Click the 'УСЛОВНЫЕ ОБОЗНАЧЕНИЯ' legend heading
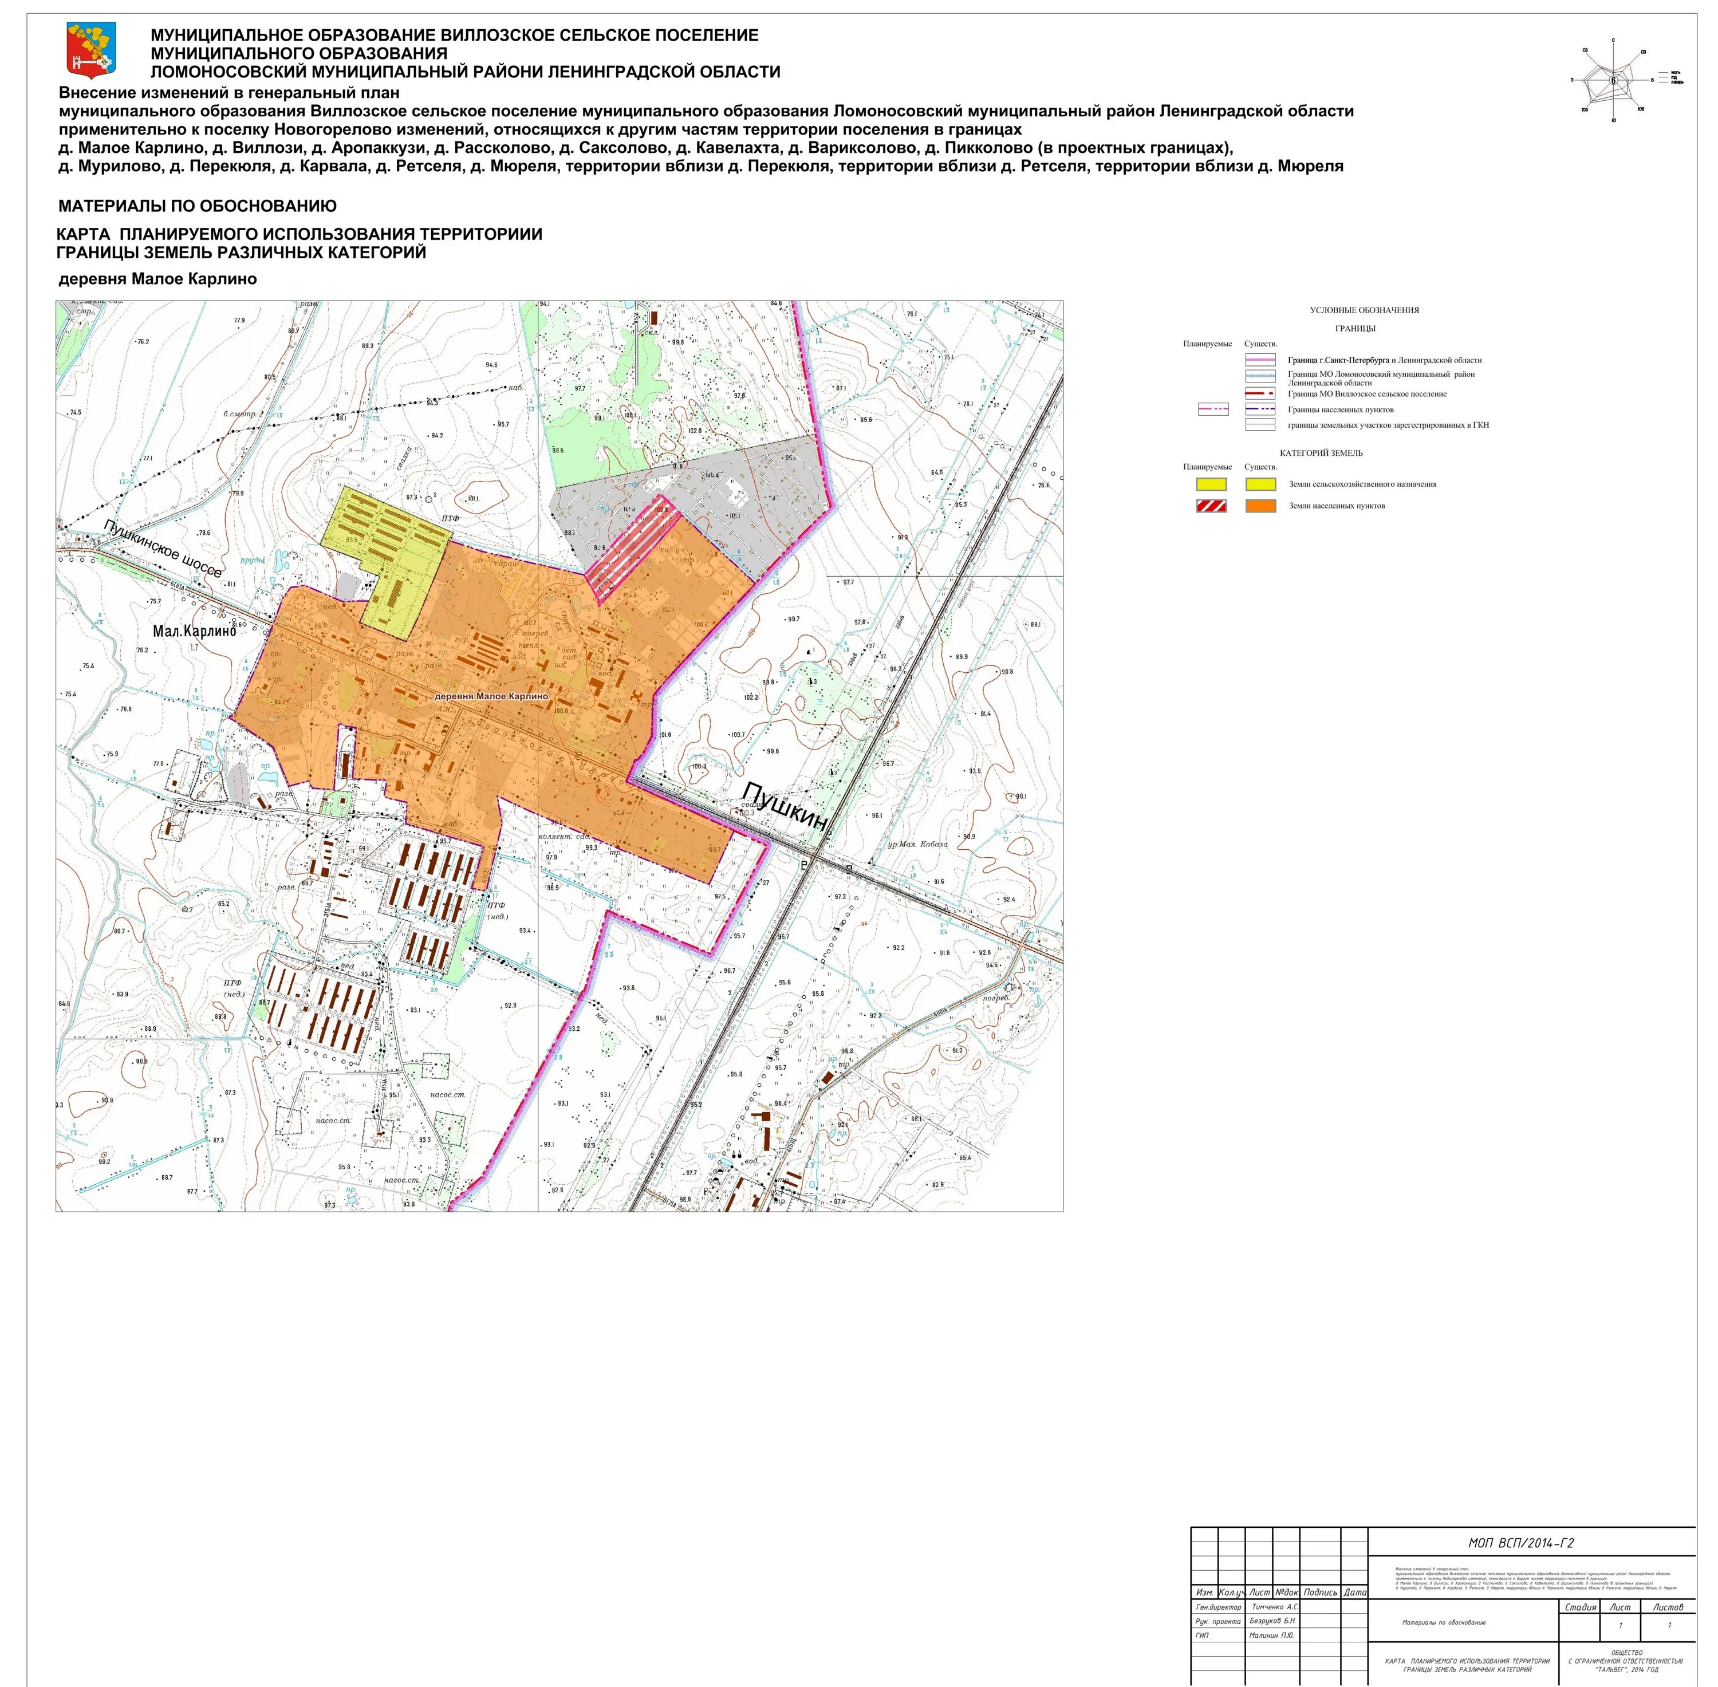Screen dimensions: 1718x1687 (x=1364, y=310)
